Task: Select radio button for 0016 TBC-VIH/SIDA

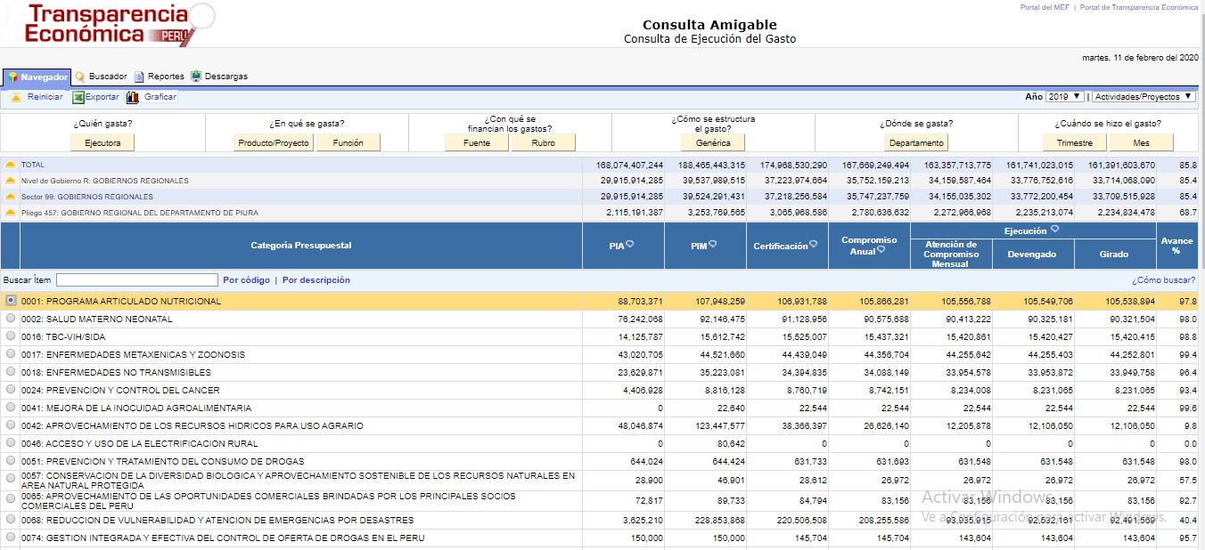Action: [x=11, y=336]
